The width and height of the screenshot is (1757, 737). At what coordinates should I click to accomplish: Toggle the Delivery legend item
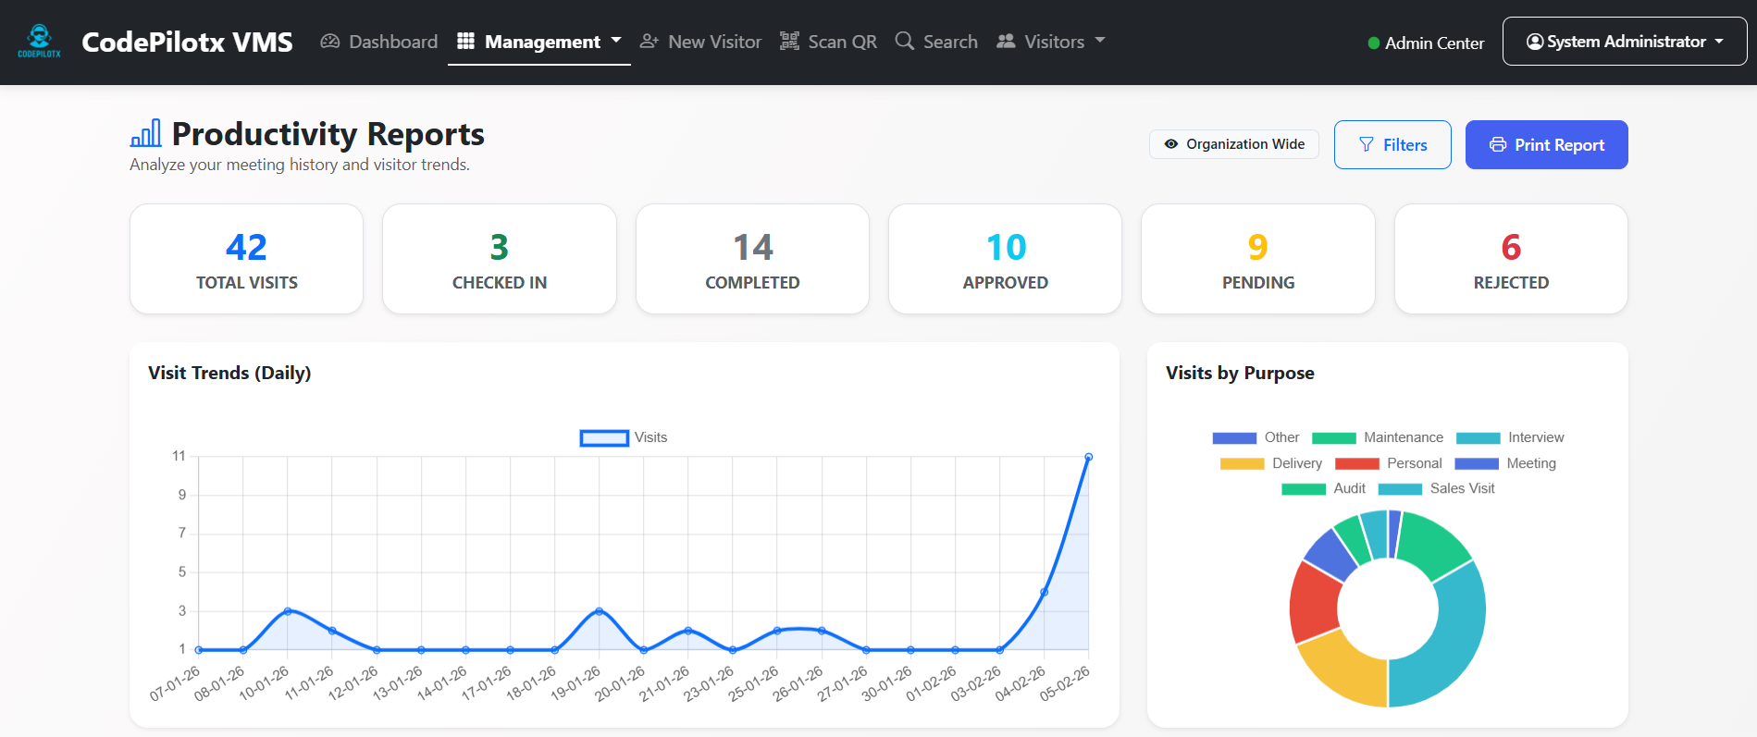(x=1271, y=463)
